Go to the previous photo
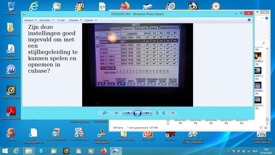Screen dimensions: 275x155 (x=128, y=113)
